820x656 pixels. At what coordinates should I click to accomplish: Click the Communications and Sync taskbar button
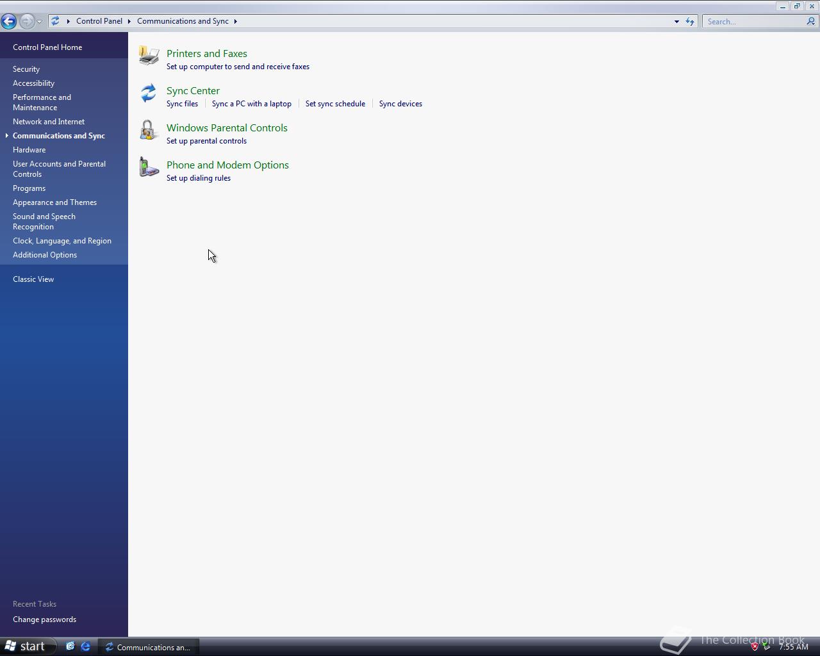tap(148, 647)
